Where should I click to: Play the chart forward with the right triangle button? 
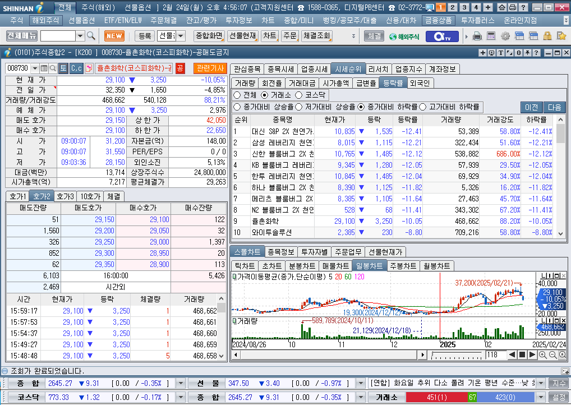click(532, 355)
